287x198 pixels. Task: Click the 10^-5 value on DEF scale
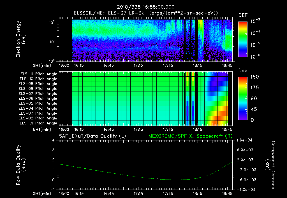tap(255, 44)
